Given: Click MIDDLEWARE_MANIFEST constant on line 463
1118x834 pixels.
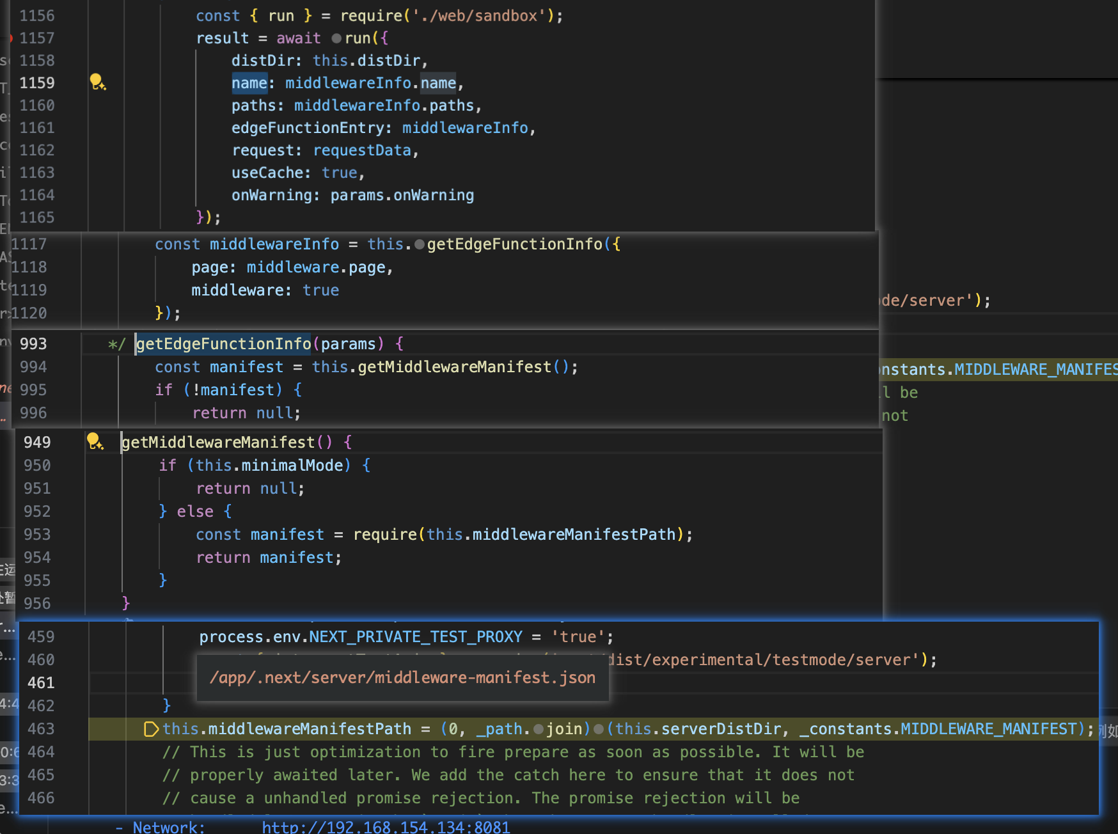Looking at the screenshot, I should coord(989,729).
